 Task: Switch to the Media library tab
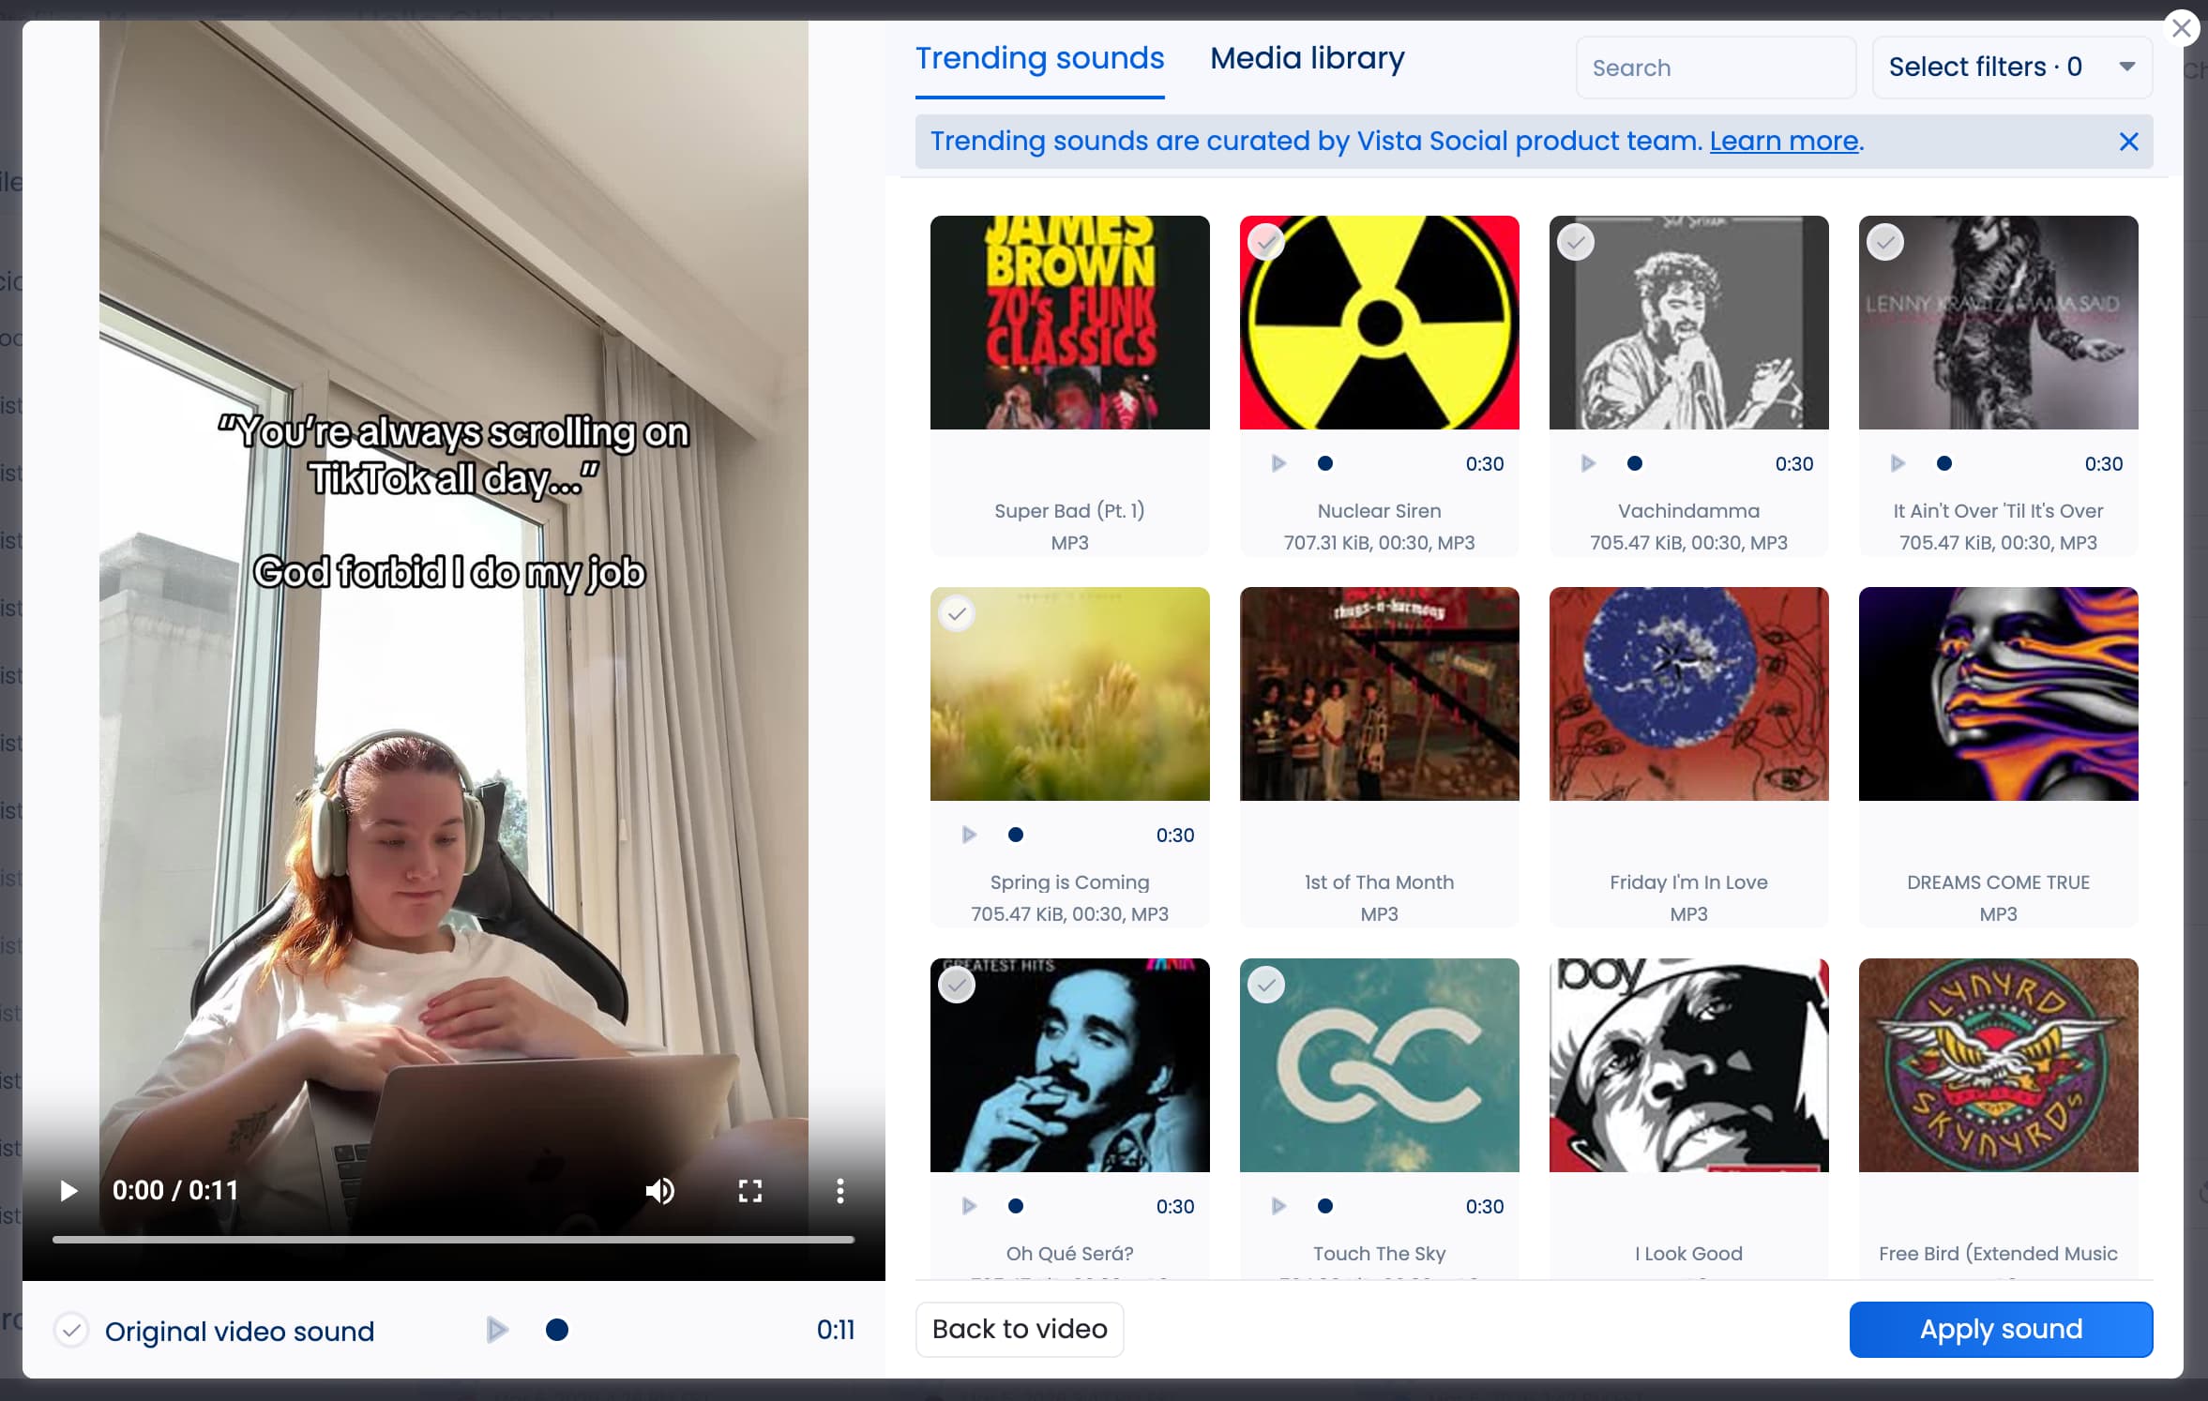tap(1307, 58)
